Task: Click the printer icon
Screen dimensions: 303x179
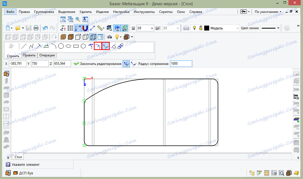Action: pos(36,28)
